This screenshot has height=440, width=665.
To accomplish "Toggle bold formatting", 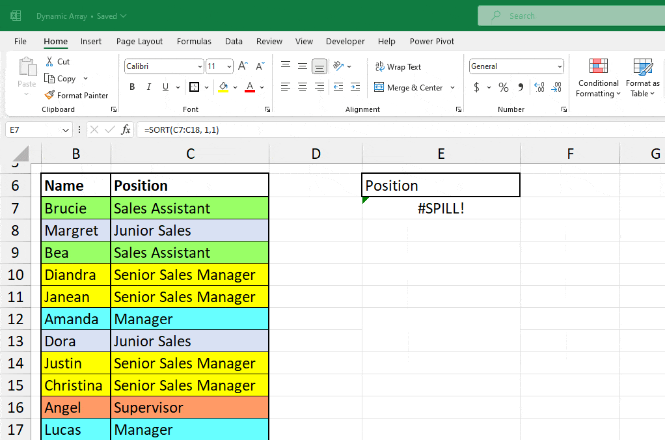I will tap(132, 87).
